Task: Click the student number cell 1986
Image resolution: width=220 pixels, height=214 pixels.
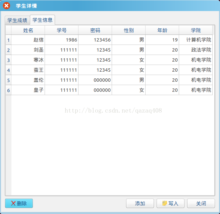Action: tap(61, 40)
